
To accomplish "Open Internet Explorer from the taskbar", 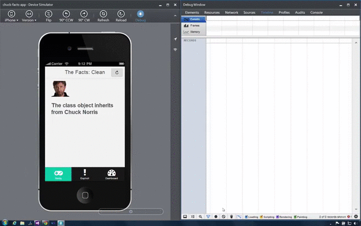I will (x=14, y=223).
